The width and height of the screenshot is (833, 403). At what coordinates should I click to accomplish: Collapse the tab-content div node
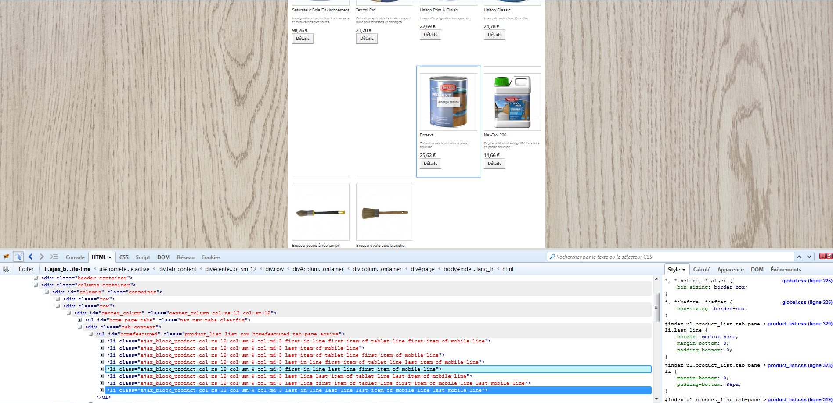coord(79,327)
